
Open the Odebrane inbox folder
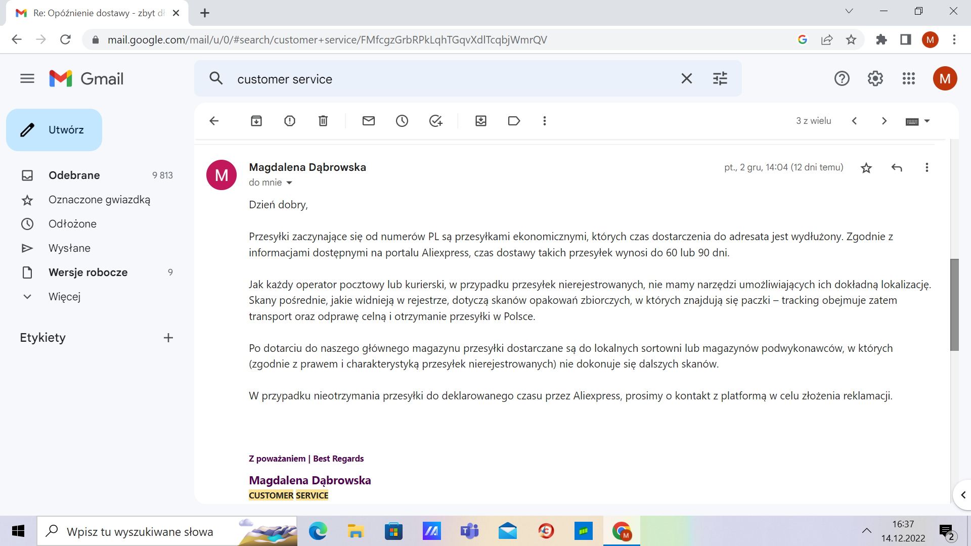click(74, 175)
